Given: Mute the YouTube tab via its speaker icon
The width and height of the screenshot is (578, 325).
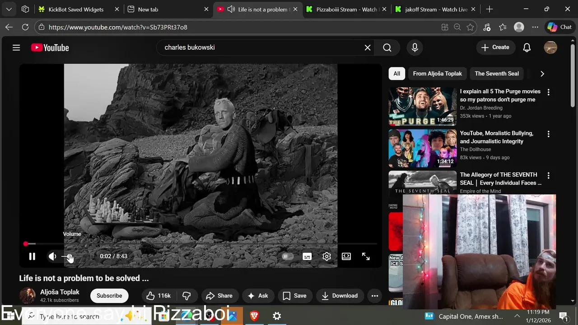Looking at the screenshot, I should 231,9.
